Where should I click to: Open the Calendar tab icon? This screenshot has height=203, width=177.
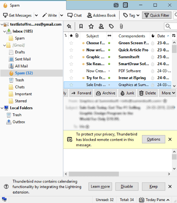(x=116, y=5)
